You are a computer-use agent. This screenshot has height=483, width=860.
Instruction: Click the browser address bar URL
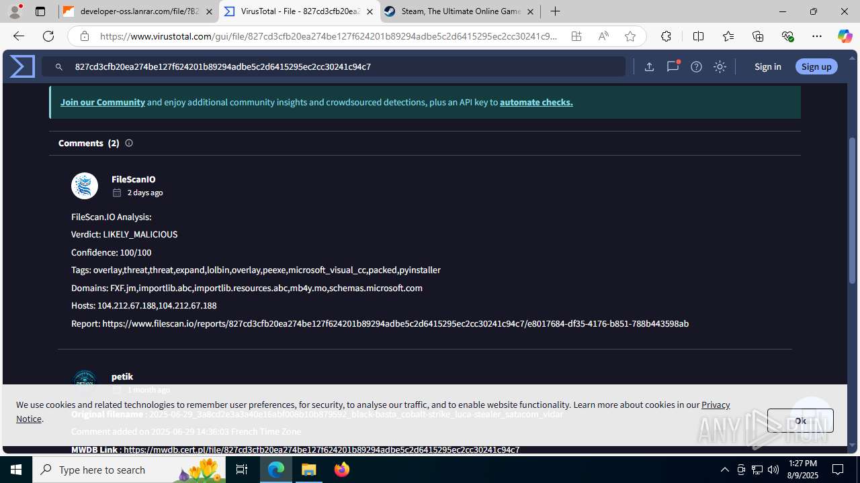pyautogui.click(x=329, y=36)
